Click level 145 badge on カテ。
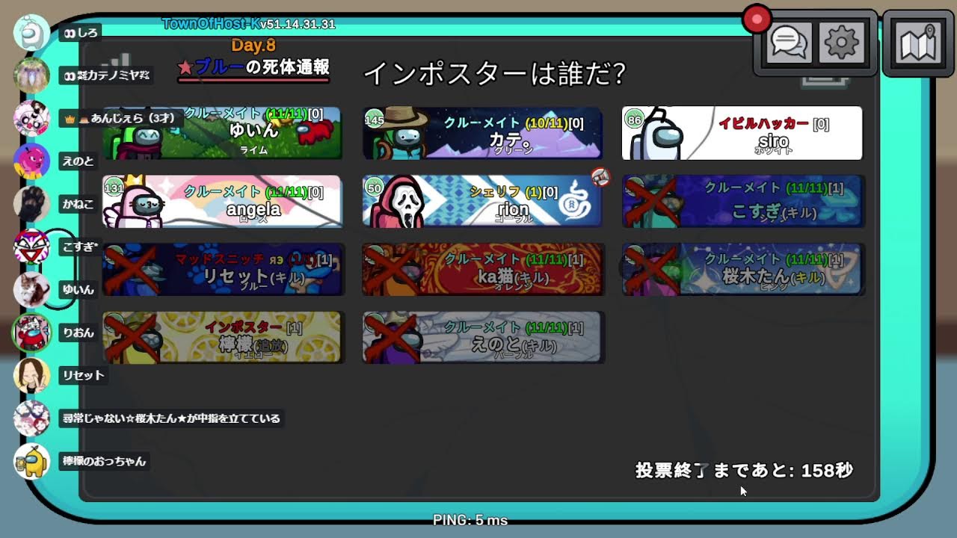This screenshot has height=538, width=957. [374, 120]
